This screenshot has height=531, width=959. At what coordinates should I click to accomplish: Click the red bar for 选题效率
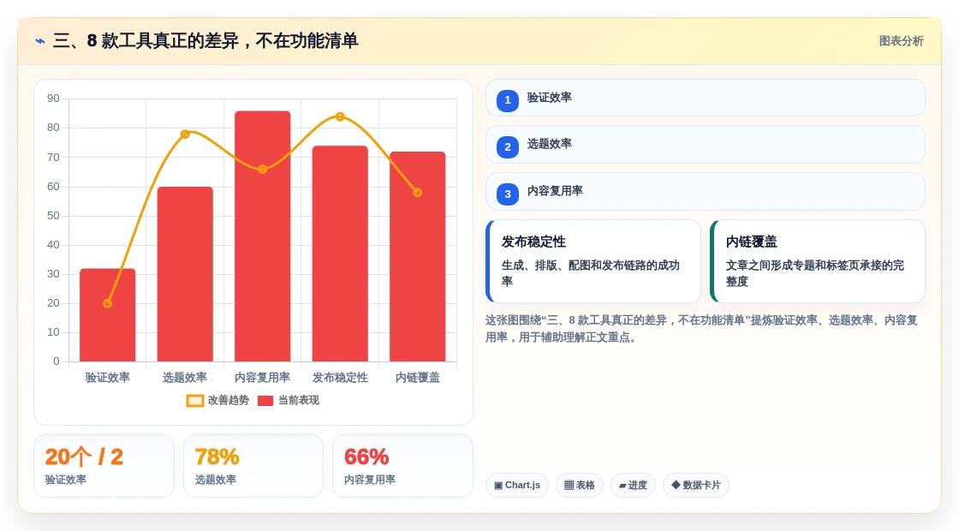(185, 274)
